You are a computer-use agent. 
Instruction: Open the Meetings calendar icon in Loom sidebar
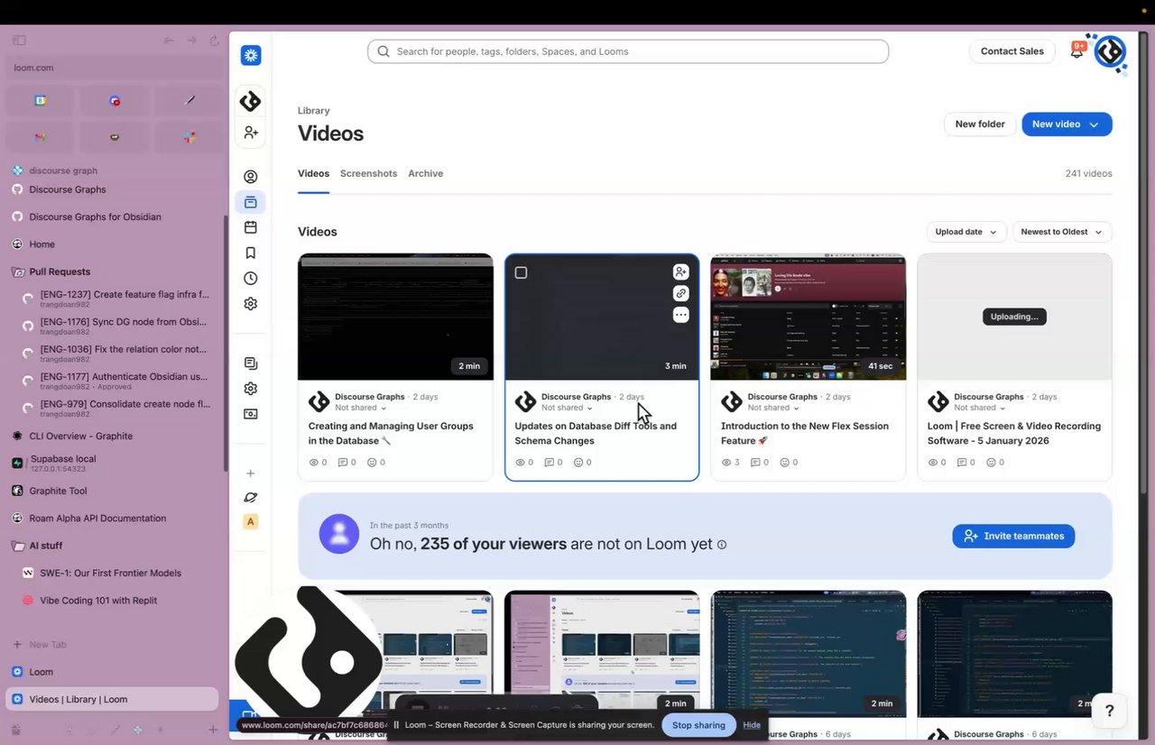251,227
